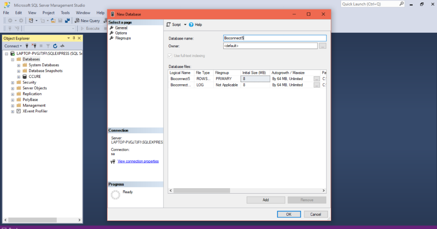Click the Add button for database files

click(x=265, y=200)
